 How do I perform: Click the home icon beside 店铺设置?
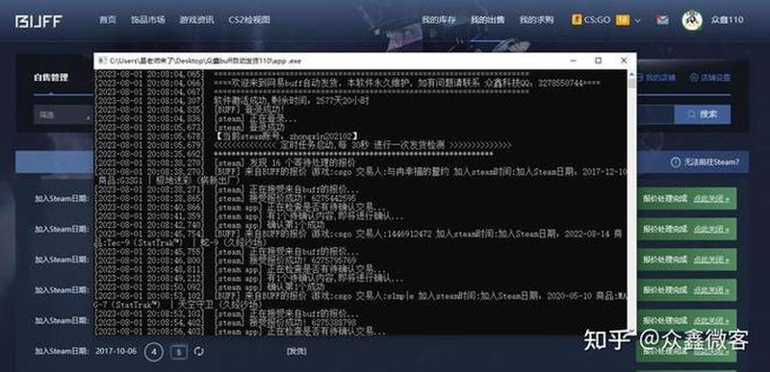coord(693,78)
